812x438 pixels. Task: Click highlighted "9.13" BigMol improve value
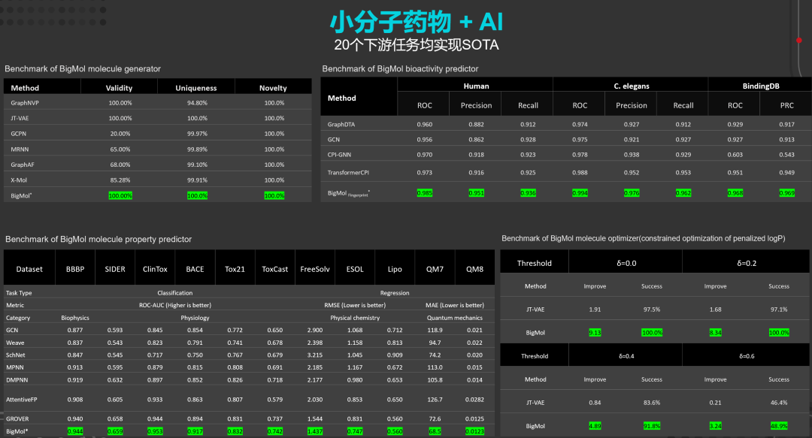(595, 333)
